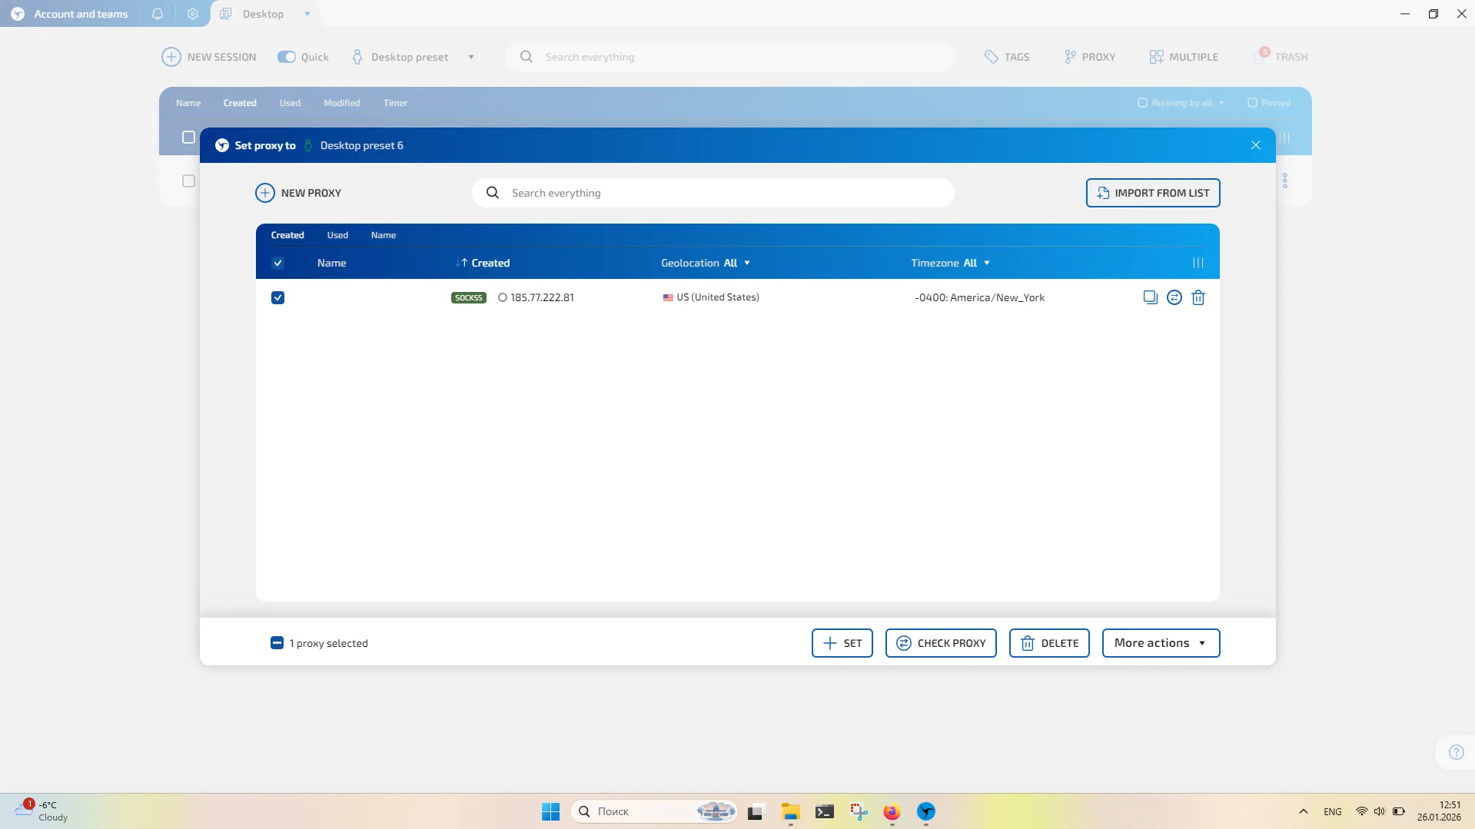Check the second session row checkbox in the background
This screenshot has height=829, width=1475.
coord(188,181)
